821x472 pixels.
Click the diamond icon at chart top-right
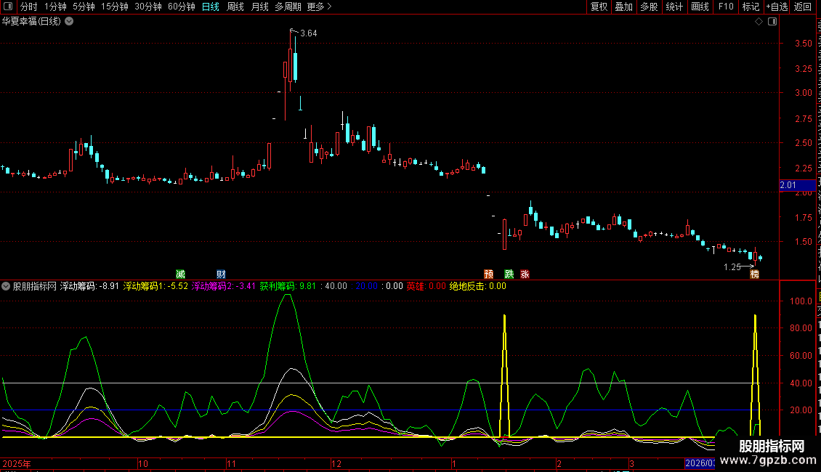tap(759, 22)
